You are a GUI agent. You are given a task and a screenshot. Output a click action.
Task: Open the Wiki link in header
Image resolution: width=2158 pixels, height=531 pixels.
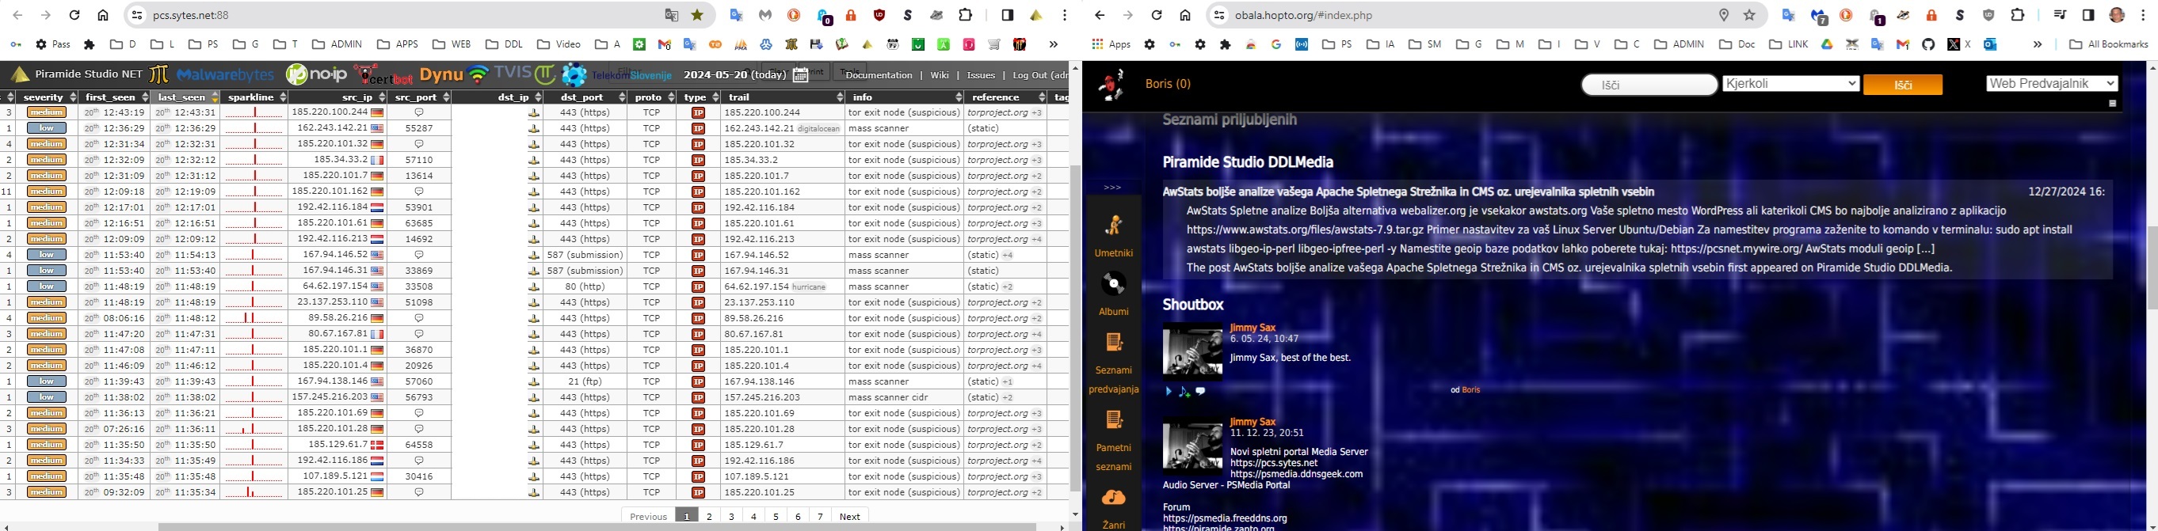coord(940,75)
